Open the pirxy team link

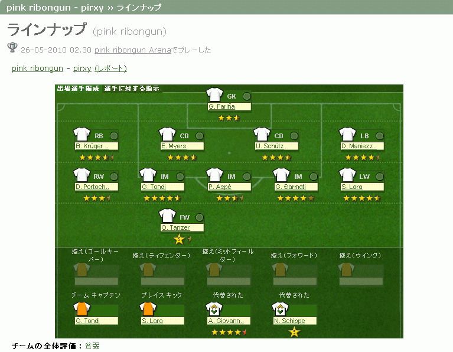pos(82,69)
